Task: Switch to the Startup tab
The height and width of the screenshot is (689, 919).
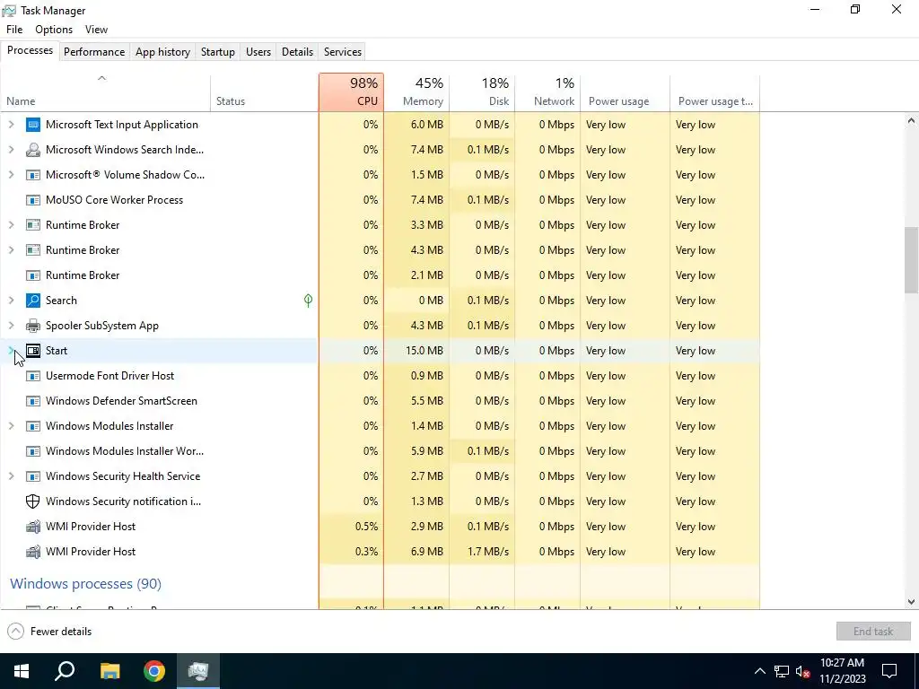Action: [218, 51]
